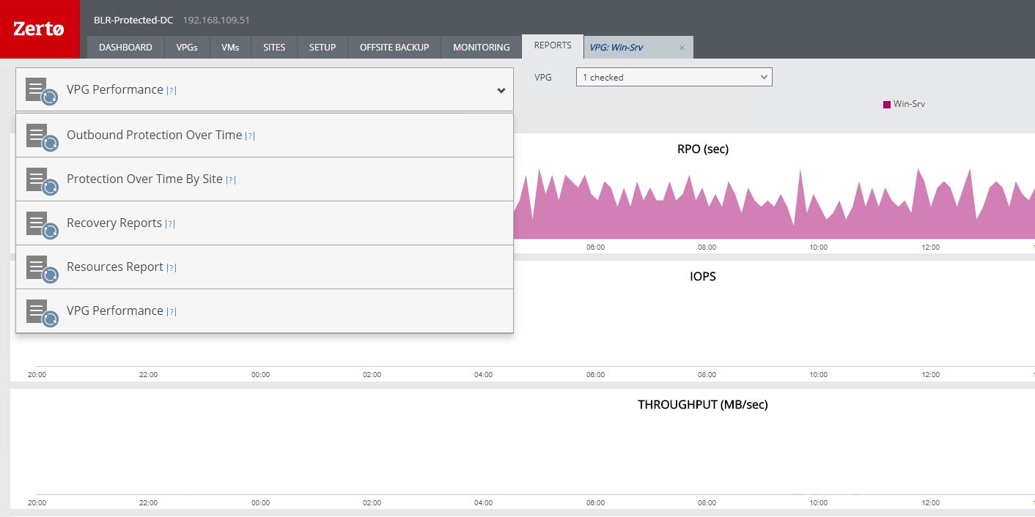Click report icon beside Protection Over Time By Site
Viewport: 1035px width, 517px height.
(41, 180)
